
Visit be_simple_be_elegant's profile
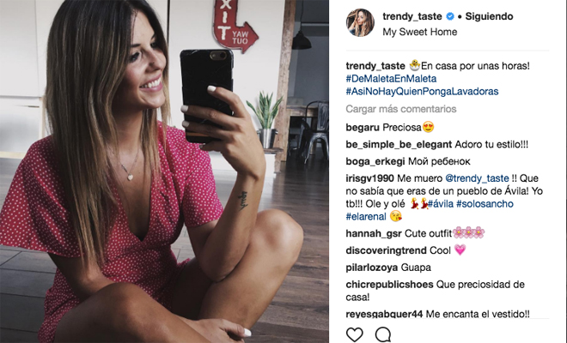(399, 144)
